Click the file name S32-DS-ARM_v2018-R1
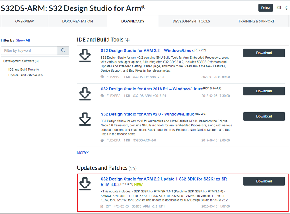Screen dimensions: 290x214 149,96
